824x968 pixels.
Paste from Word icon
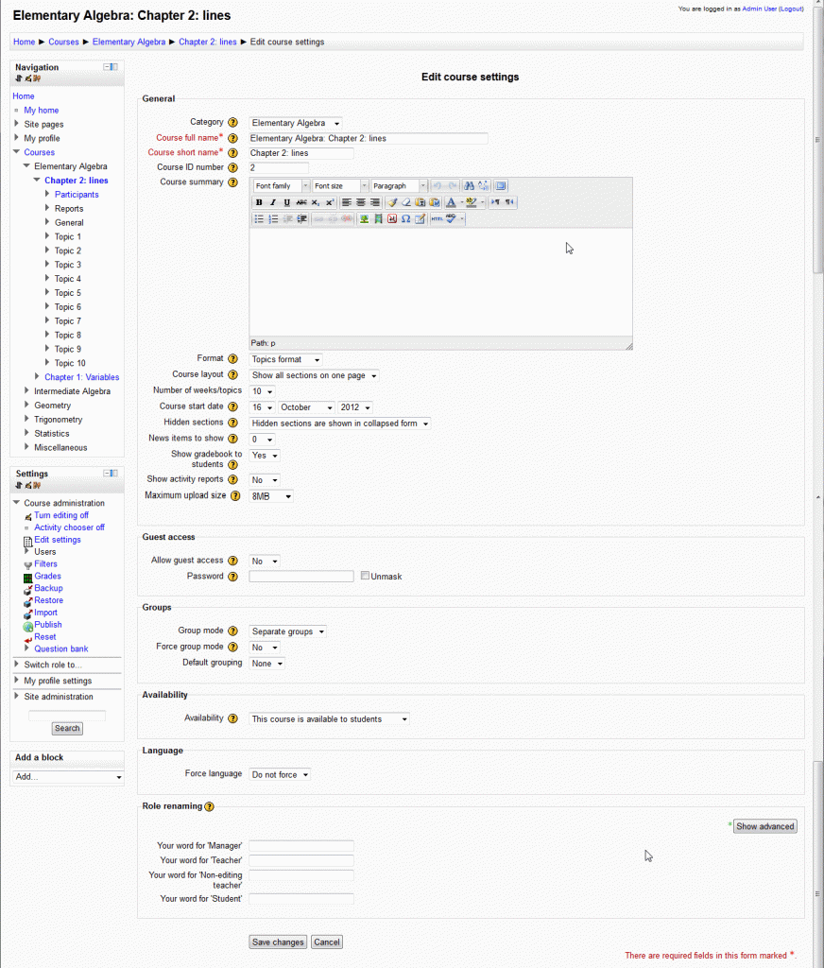point(435,202)
